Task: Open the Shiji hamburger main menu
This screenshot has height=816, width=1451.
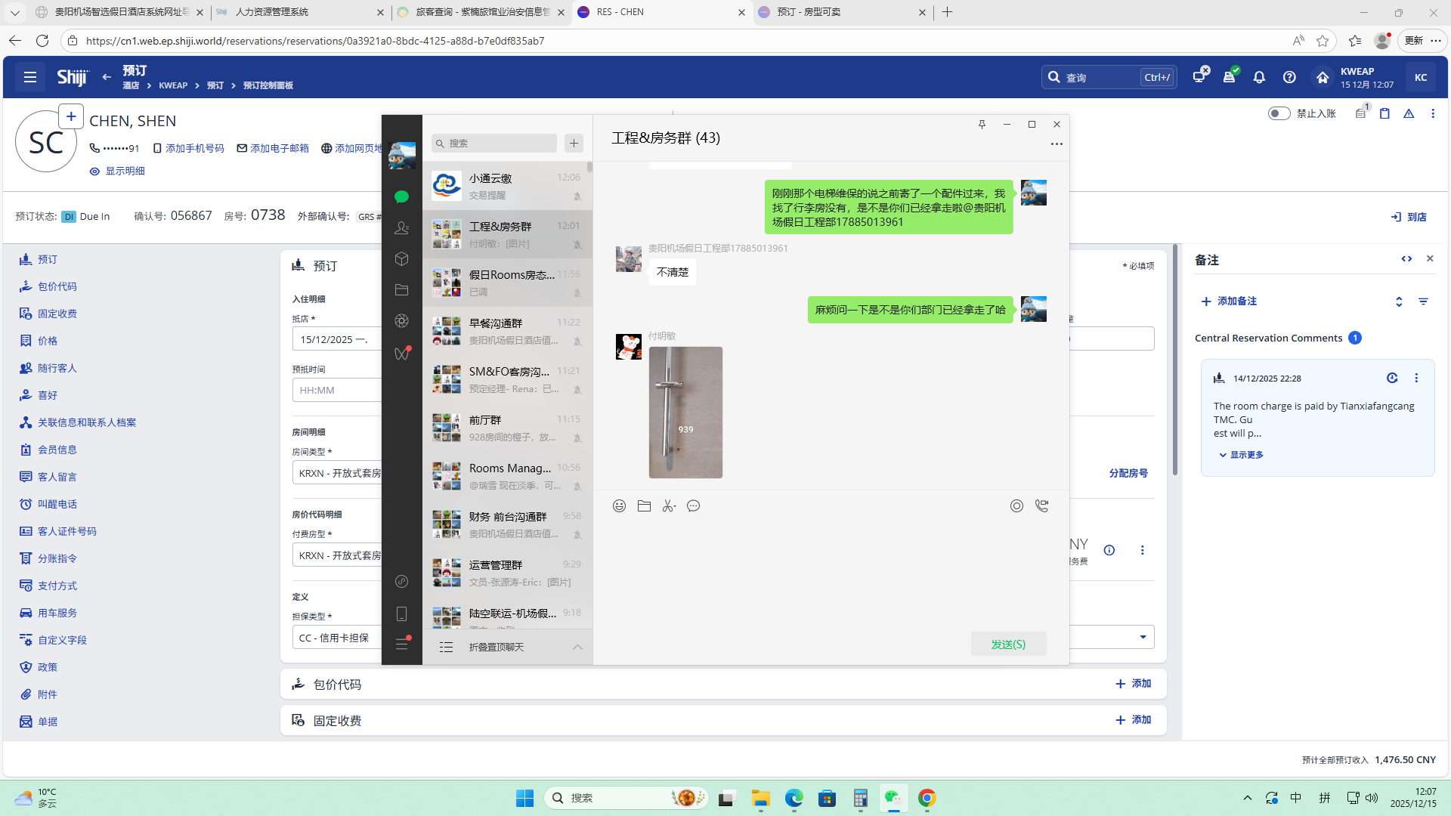Action: [x=30, y=77]
